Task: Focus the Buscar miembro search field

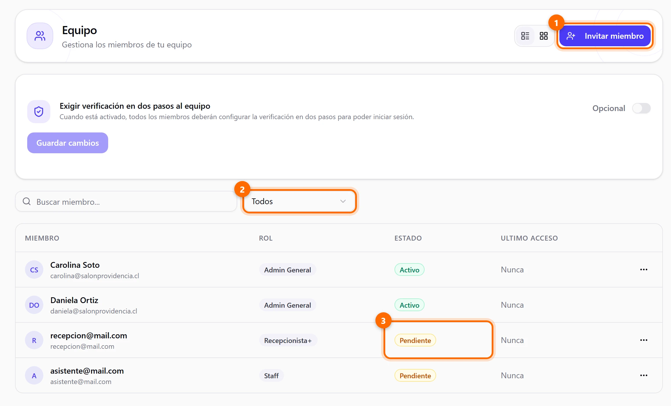Action: [x=126, y=202]
